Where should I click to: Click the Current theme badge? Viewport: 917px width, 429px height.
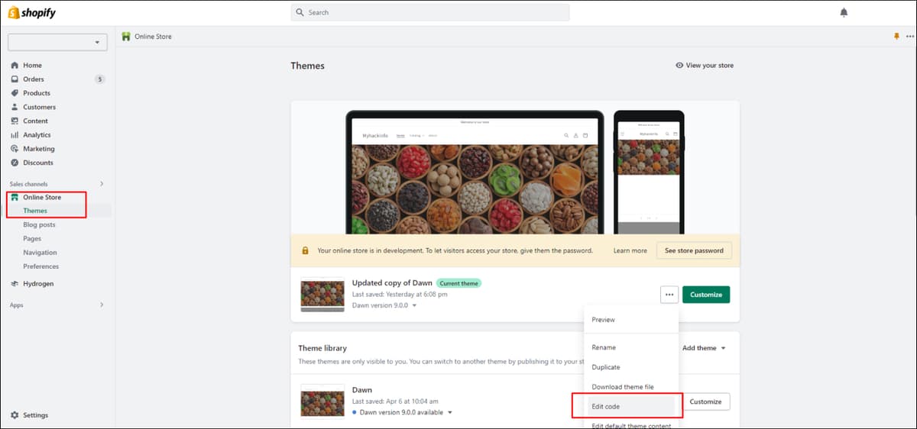pyautogui.click(x=459, y=283)
